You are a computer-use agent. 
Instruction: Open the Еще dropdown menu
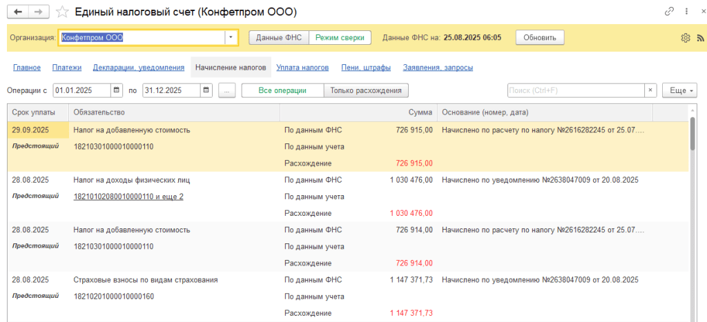679,90
